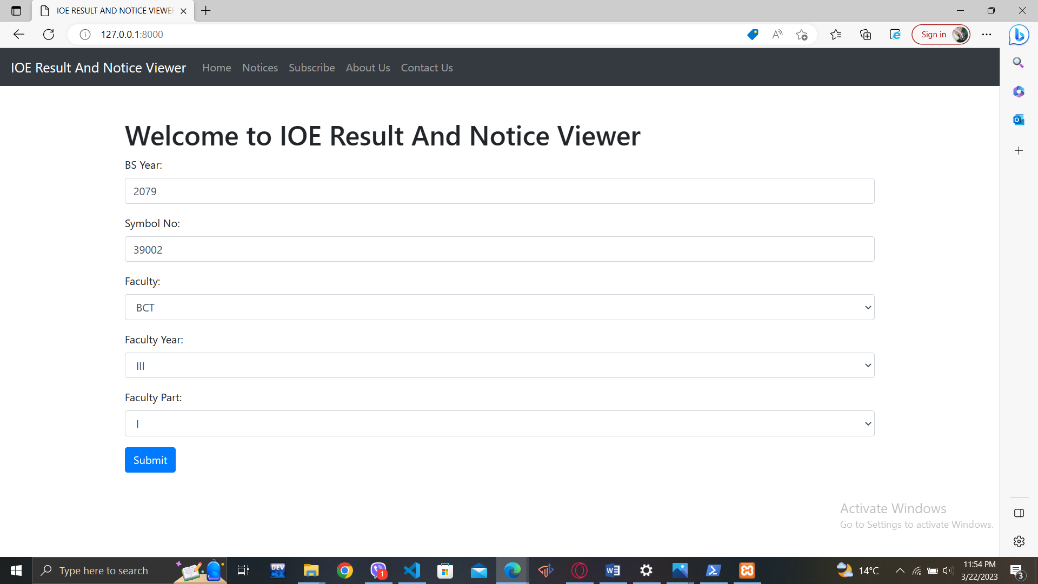Image resolution: width=1038 pixels, height=584 pixels.
Task: Show hidden system tray icons
Action: [900, 570]
